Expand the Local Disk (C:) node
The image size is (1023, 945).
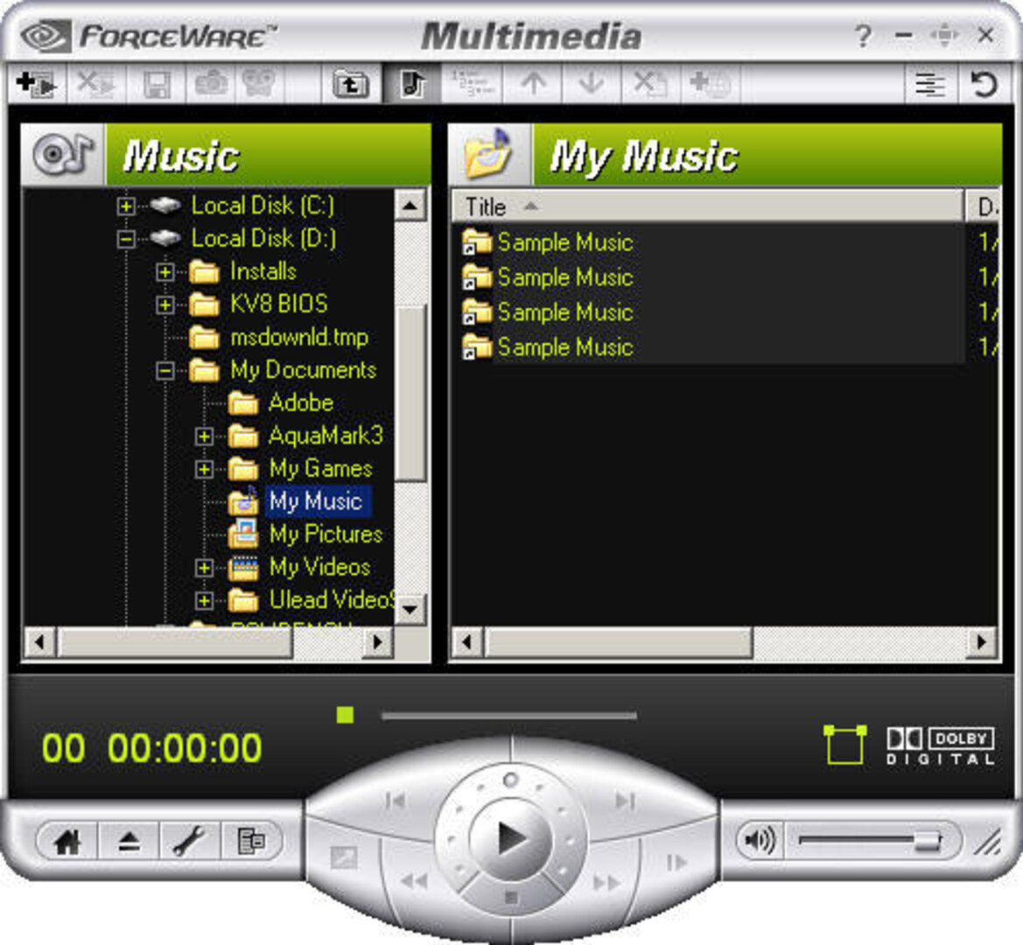coord(126,206)
